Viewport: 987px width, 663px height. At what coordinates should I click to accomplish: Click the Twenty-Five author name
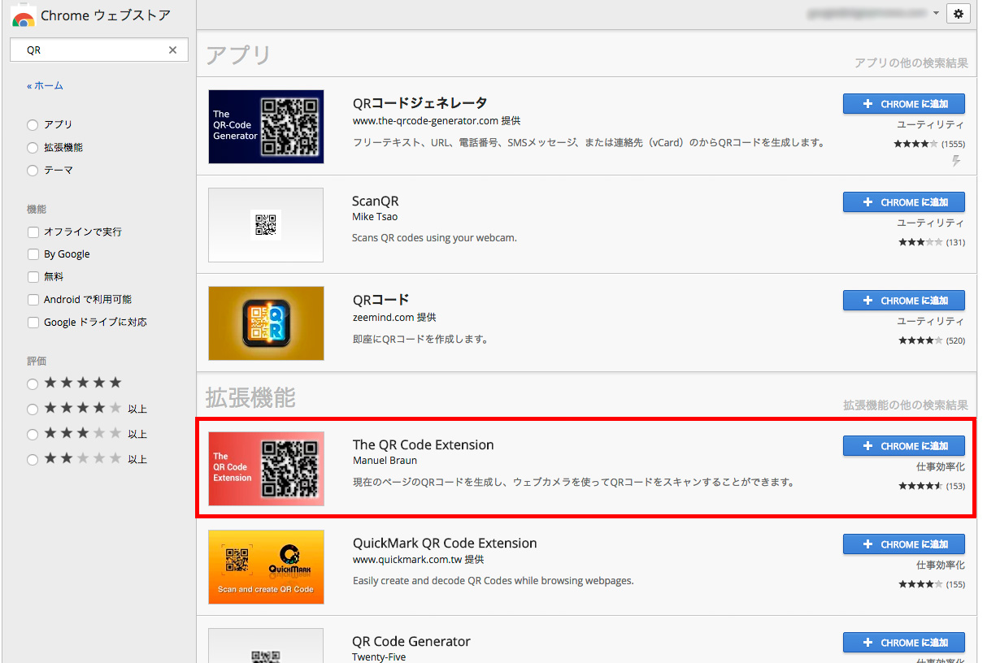379,656
